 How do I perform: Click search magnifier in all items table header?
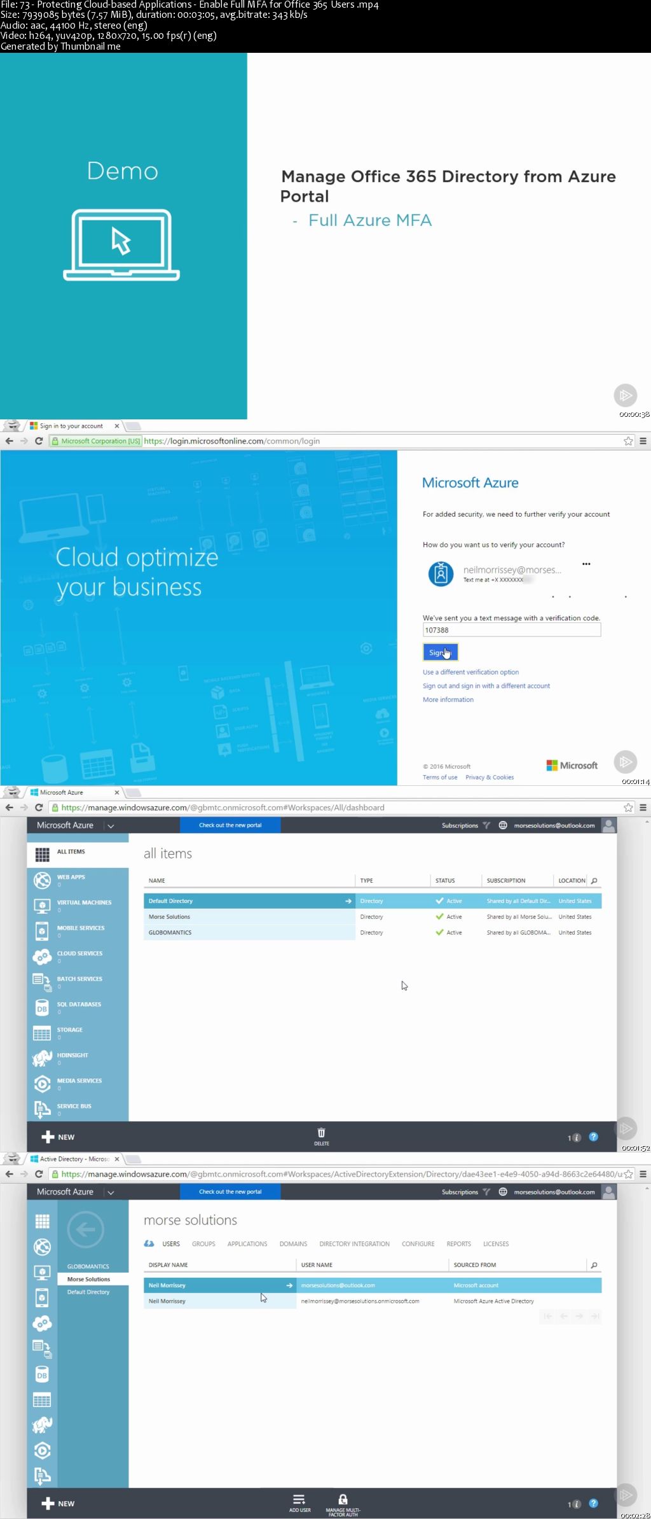[594, 881]
